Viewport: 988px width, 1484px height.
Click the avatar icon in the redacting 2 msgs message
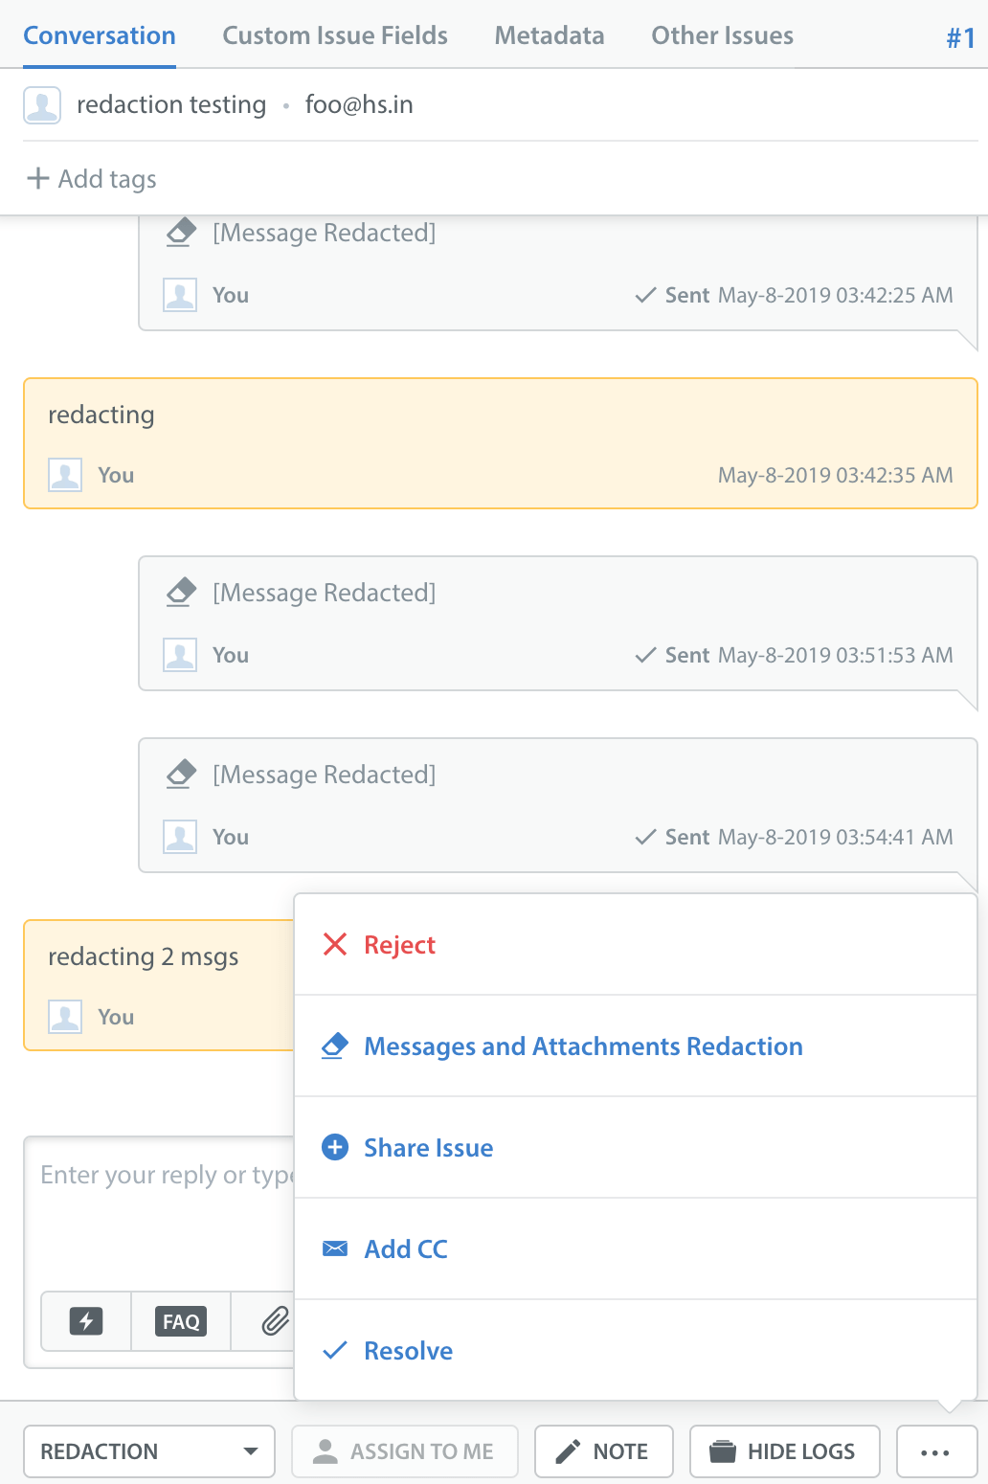(64, 1017)
